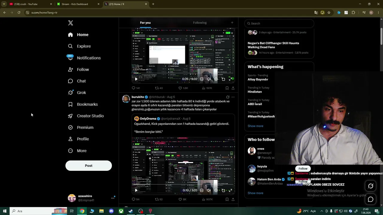Click the Post button
Viewport: 383px width, 215px height.
[89, 166]
